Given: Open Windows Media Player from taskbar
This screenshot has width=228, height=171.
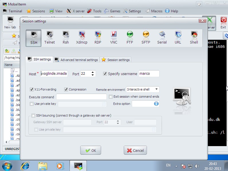Looking at the screenshot, I should 60,166.
